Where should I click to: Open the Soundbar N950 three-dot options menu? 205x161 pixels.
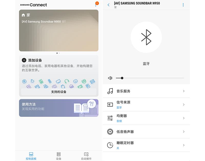click(x=183, y=5)
